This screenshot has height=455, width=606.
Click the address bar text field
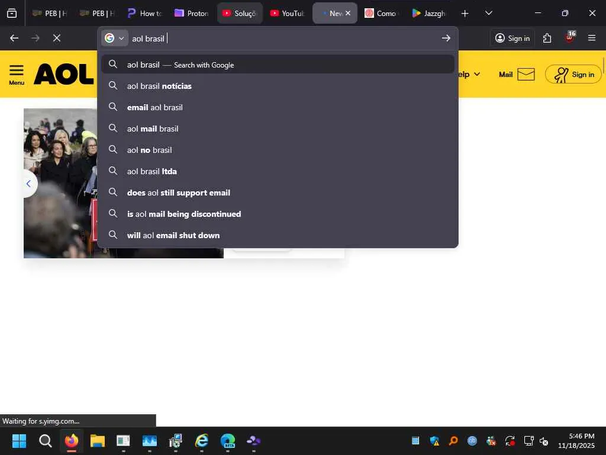pos(284,39)
